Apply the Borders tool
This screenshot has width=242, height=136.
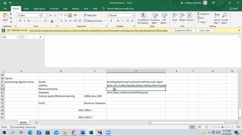[37, 21]
